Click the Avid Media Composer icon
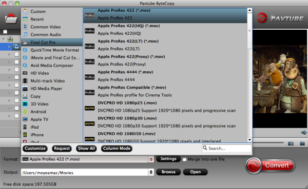 pos(25,65)
